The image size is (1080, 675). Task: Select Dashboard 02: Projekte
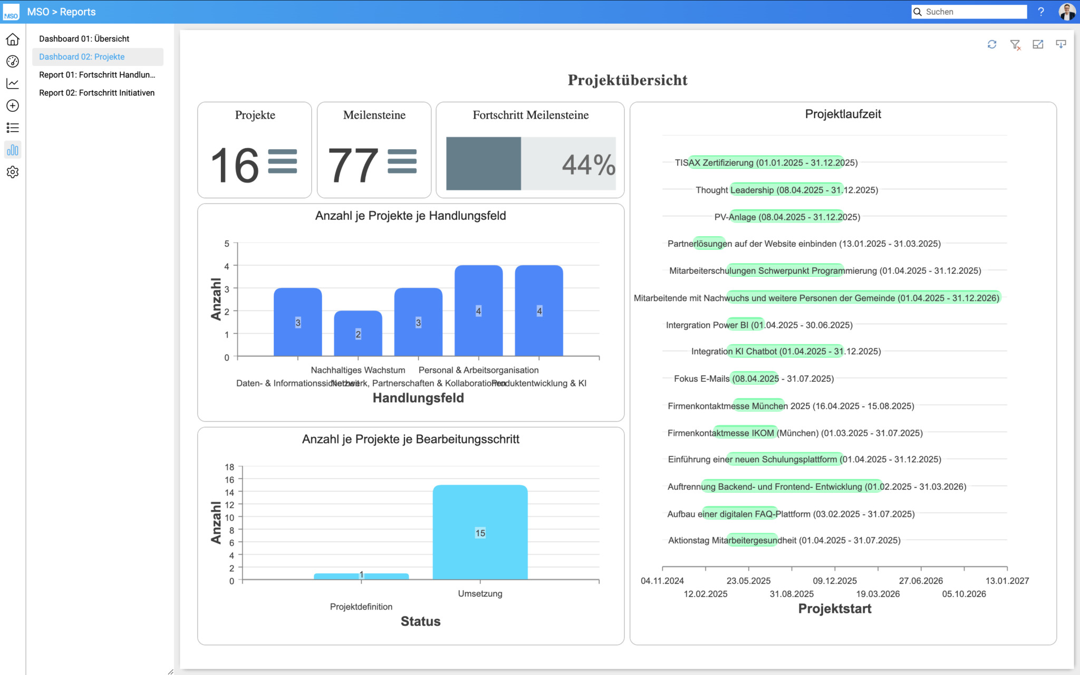point(82,56)
